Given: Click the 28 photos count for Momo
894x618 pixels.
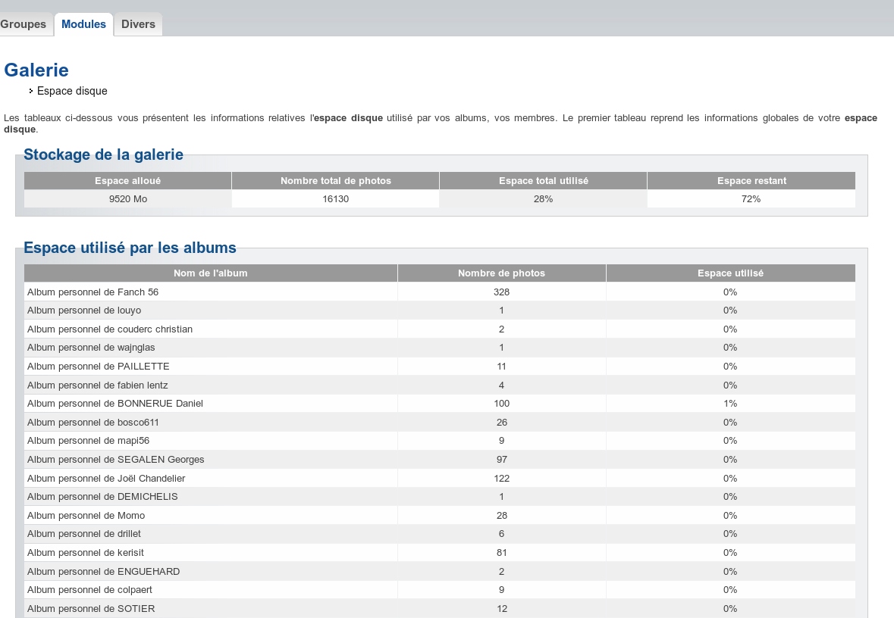Looking at the screenshot, I should [502, 516].
